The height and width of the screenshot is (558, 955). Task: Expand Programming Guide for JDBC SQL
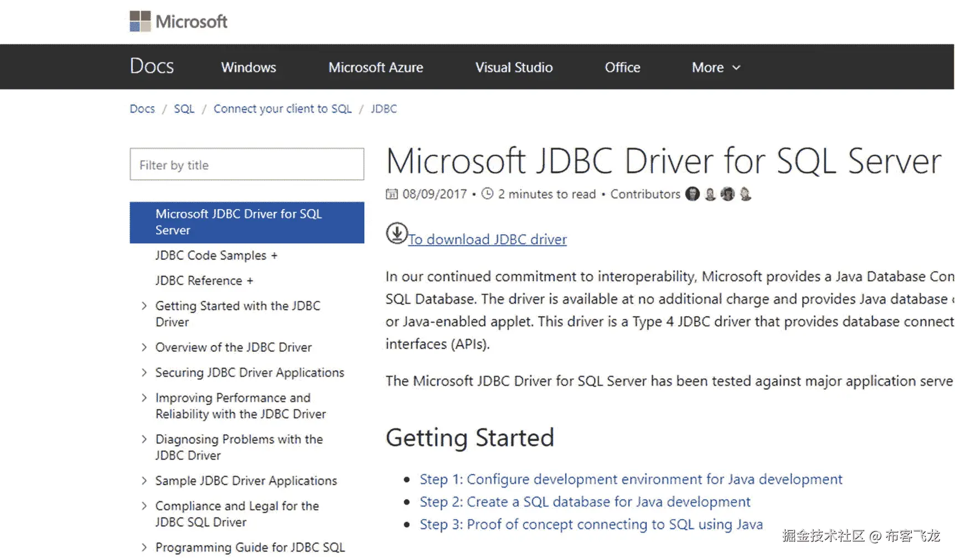pos(144,547)
